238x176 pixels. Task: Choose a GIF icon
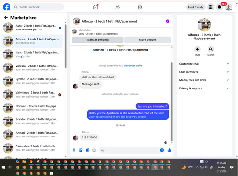pos(94,150)
